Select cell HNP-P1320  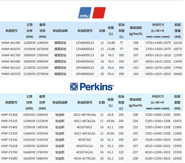click(9, 121)
